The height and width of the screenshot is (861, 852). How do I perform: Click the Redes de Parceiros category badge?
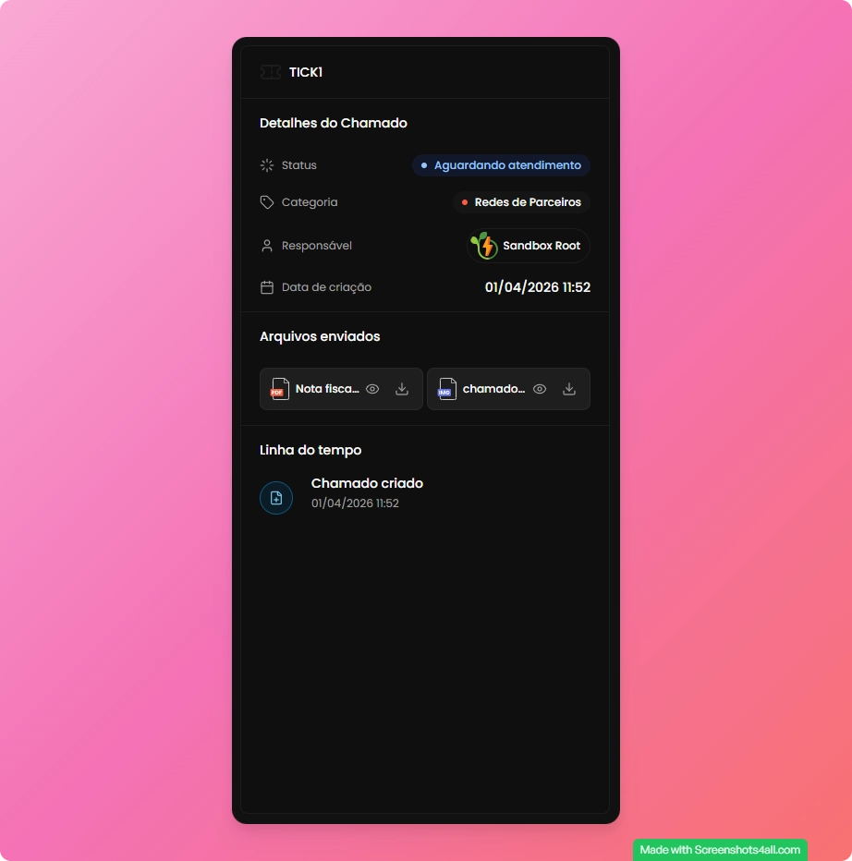(521, 202)
